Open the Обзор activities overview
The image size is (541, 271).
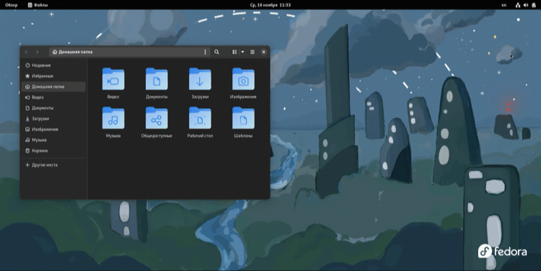[x=12, y=5]
